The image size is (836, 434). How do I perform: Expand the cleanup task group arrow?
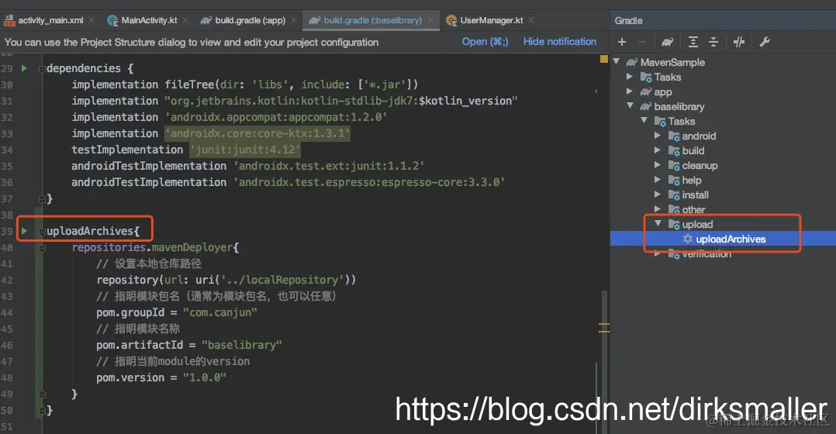(x=658, y=165)
